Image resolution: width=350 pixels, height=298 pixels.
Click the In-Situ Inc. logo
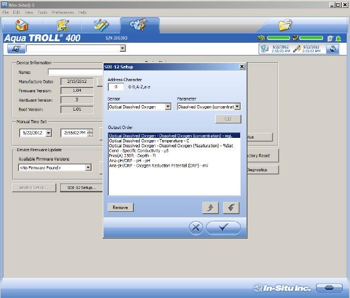click(x=282, y=288)
